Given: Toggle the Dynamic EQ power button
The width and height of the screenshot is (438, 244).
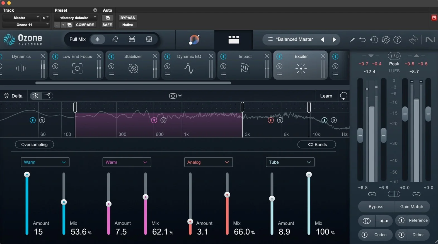Looking at the screenshot, I should [167, 56].
